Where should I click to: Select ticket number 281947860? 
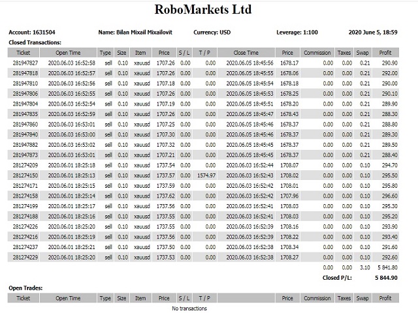[25, 125]
